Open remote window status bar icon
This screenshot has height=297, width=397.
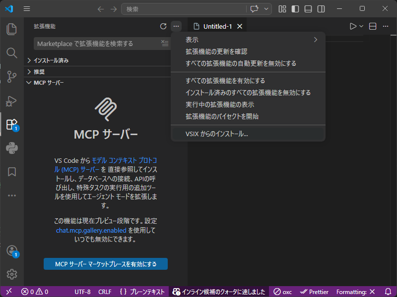[9, 292]
